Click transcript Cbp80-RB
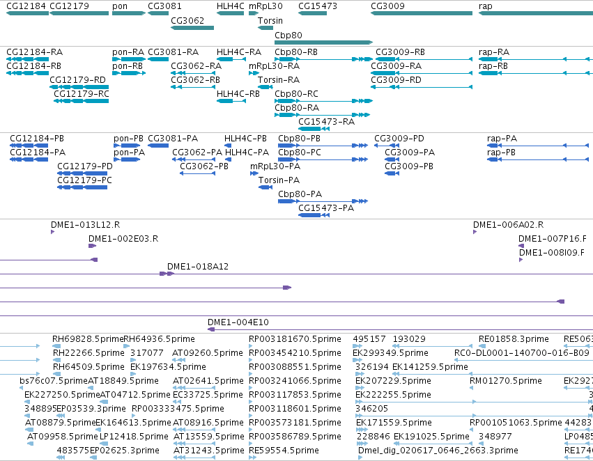The height and width of the screenshot is (461, 593). pos(324,59)
